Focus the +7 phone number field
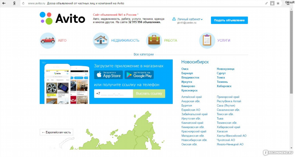The height and width of the screenshot is (157, 295). point(113,94)
